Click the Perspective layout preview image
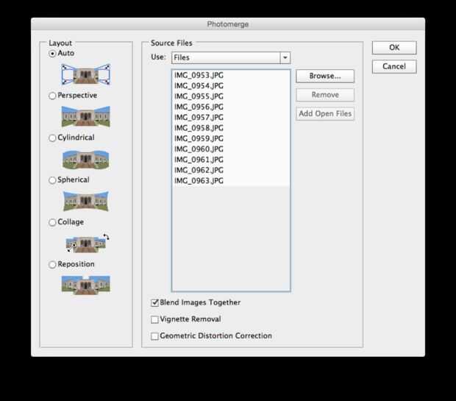 86,116
